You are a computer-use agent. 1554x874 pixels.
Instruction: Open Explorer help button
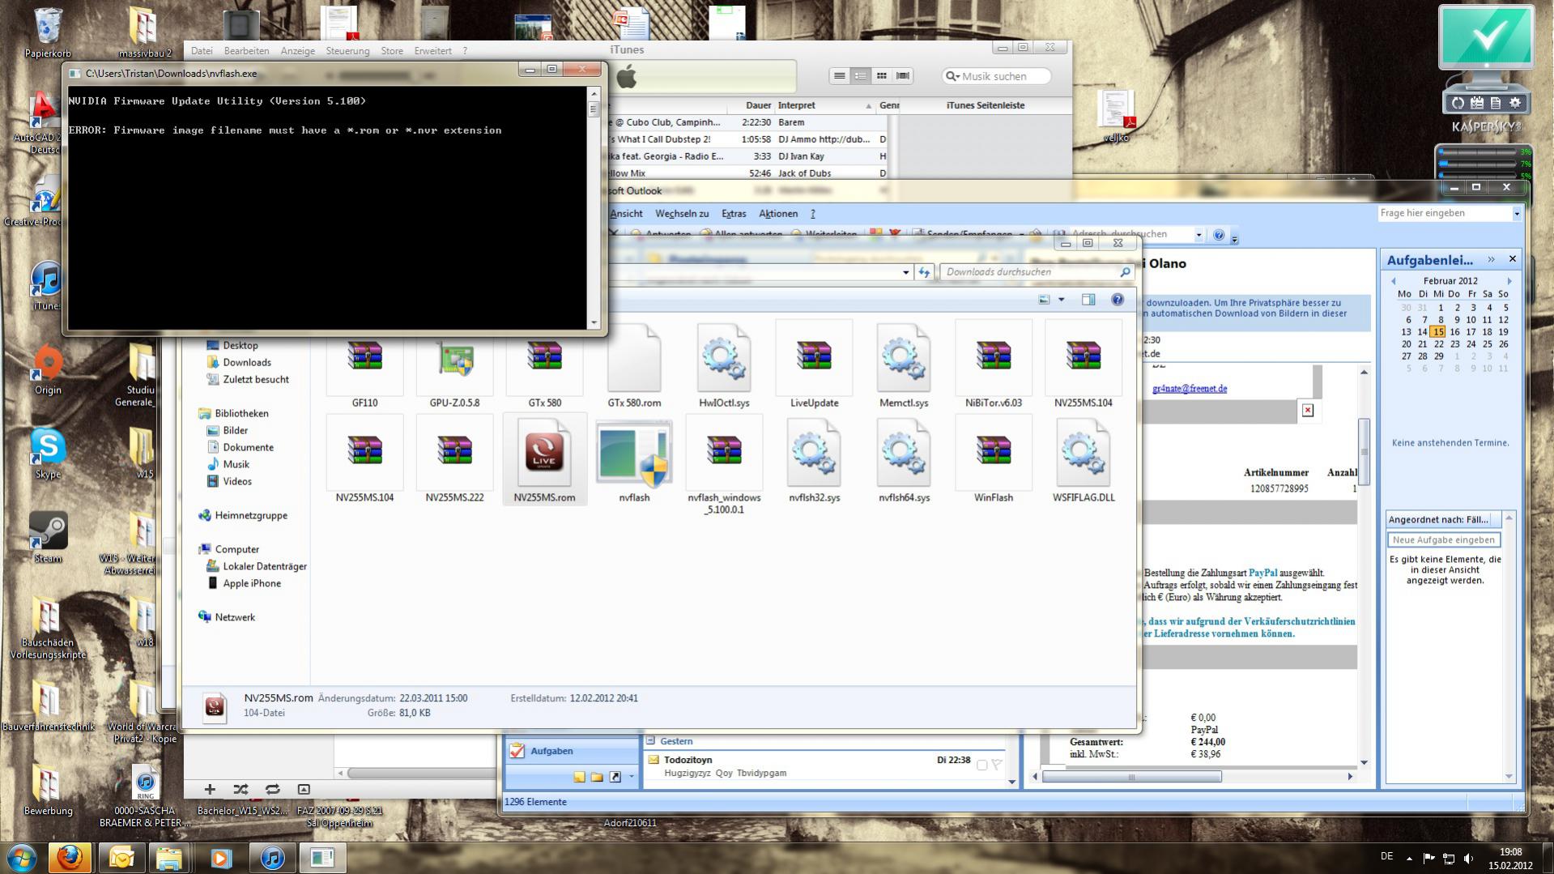(x=1118, y=300)
